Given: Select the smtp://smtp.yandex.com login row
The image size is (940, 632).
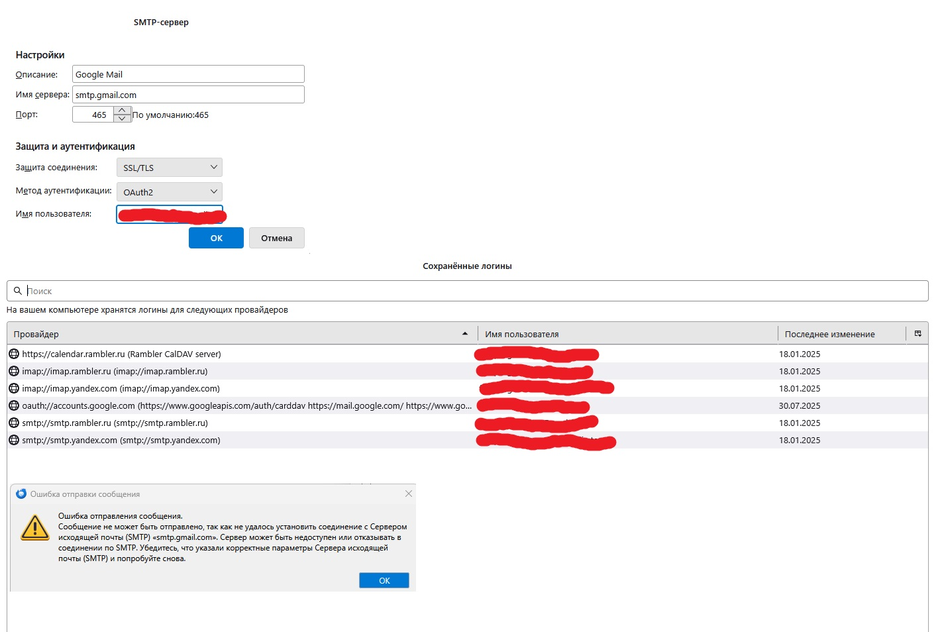Looking at the screenshot, I should coord(468,440).
